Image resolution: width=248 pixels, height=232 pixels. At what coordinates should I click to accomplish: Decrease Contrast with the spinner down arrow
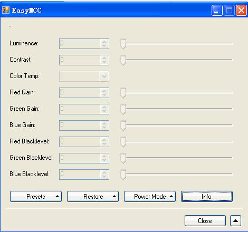(x=104, y=62)
